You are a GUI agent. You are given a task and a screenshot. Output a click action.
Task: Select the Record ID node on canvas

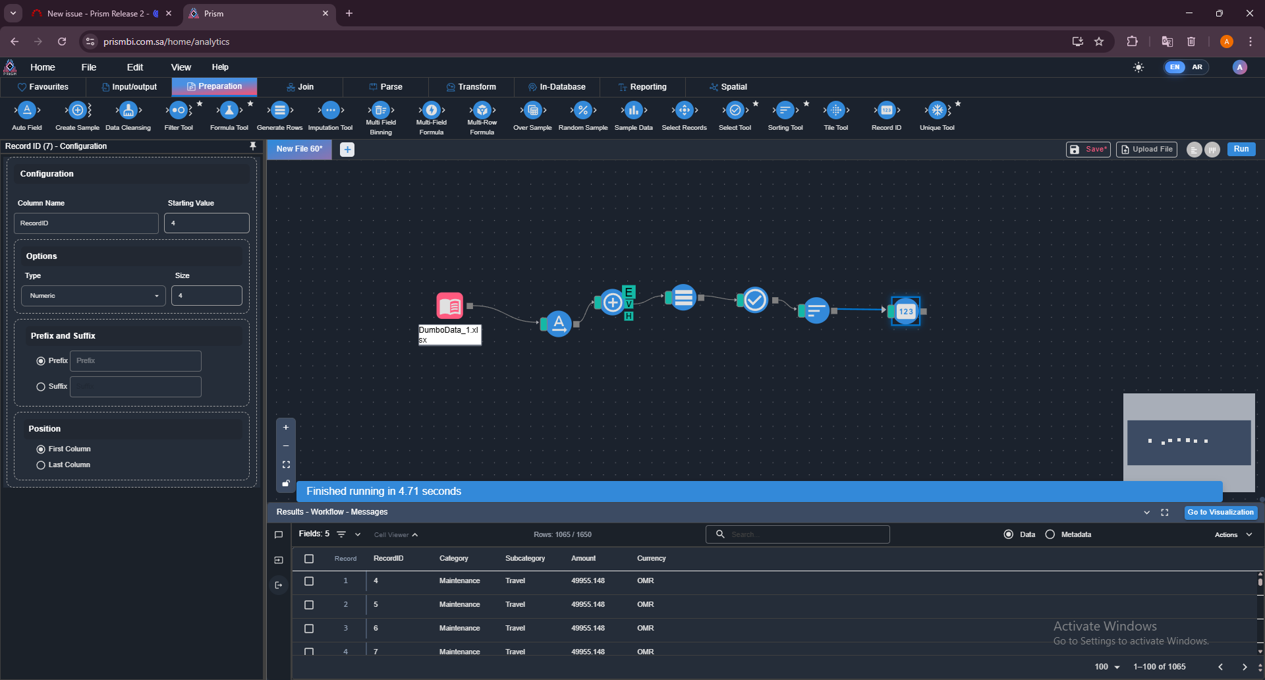click(906, 311)
